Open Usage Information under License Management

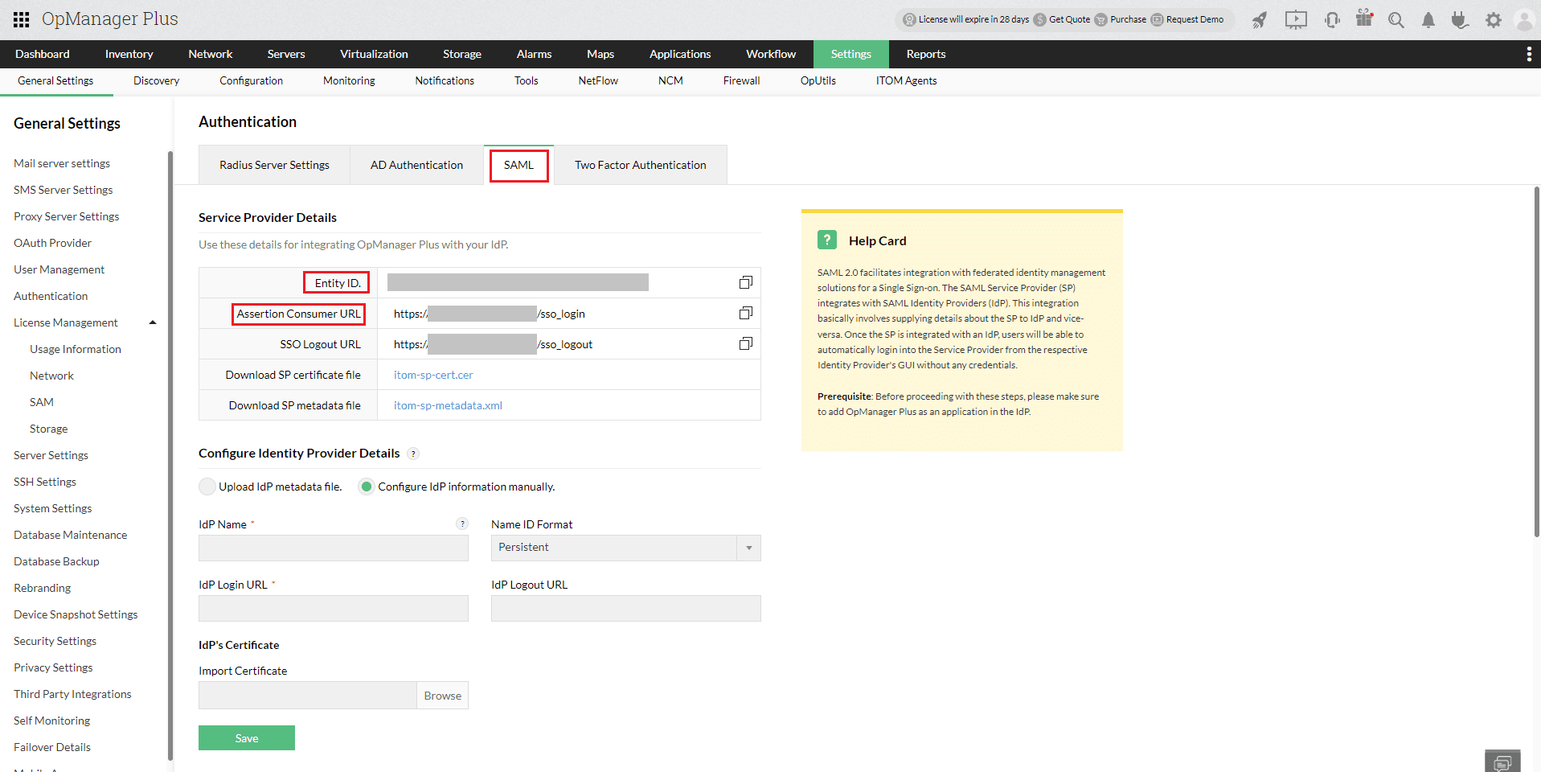coord(76,349)
